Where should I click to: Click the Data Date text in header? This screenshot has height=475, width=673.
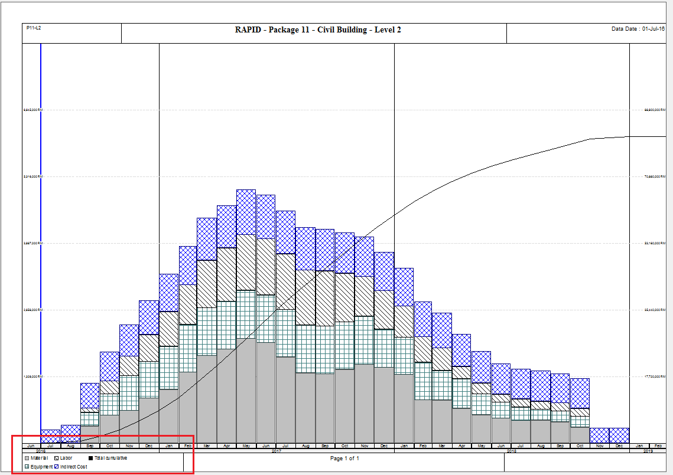pos(638,28)
